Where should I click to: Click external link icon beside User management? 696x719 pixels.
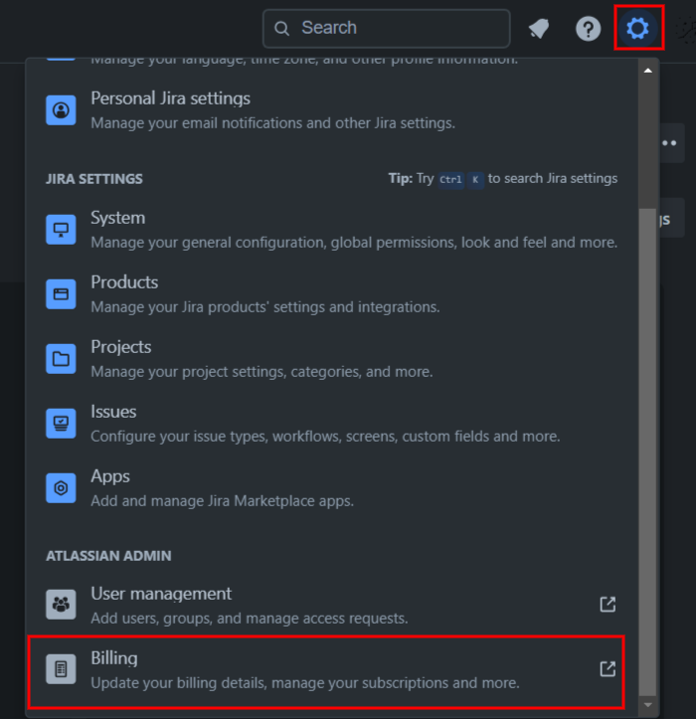pos(608,605)
